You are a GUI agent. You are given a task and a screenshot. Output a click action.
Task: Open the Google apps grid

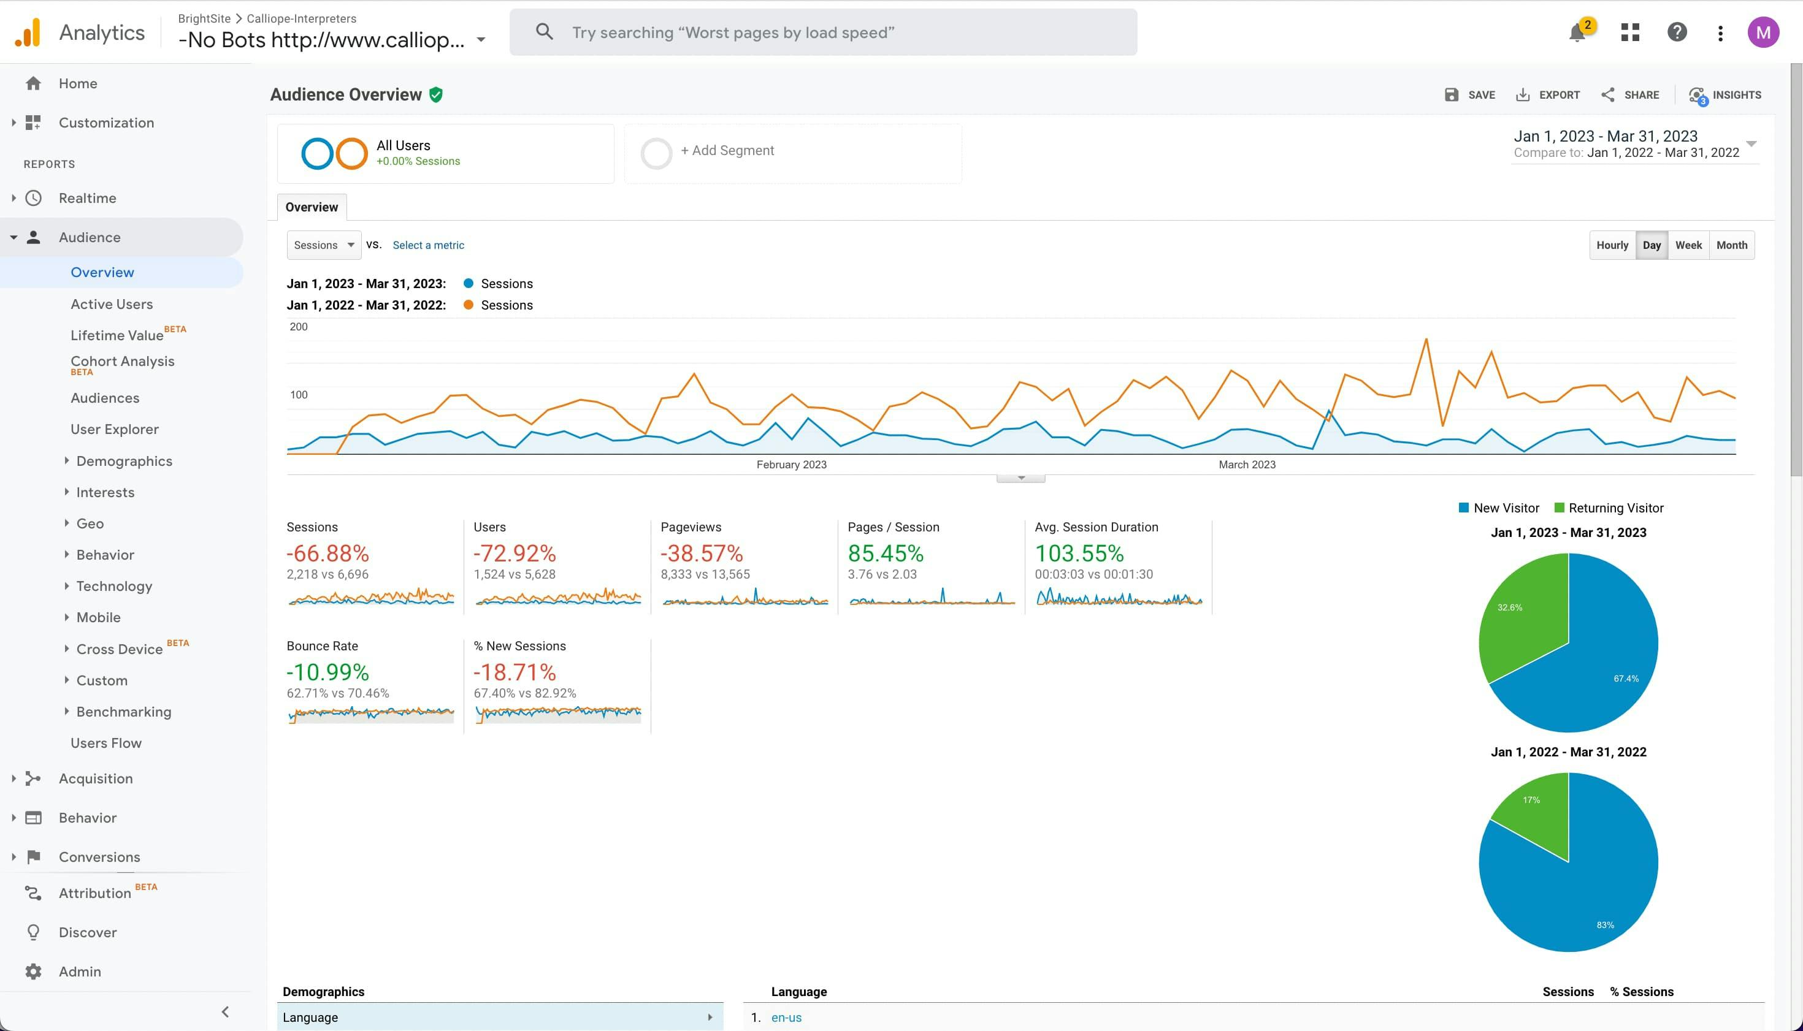(1630, 32)
